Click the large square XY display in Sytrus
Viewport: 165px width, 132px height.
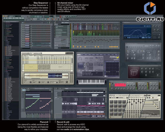click(81, 66)
